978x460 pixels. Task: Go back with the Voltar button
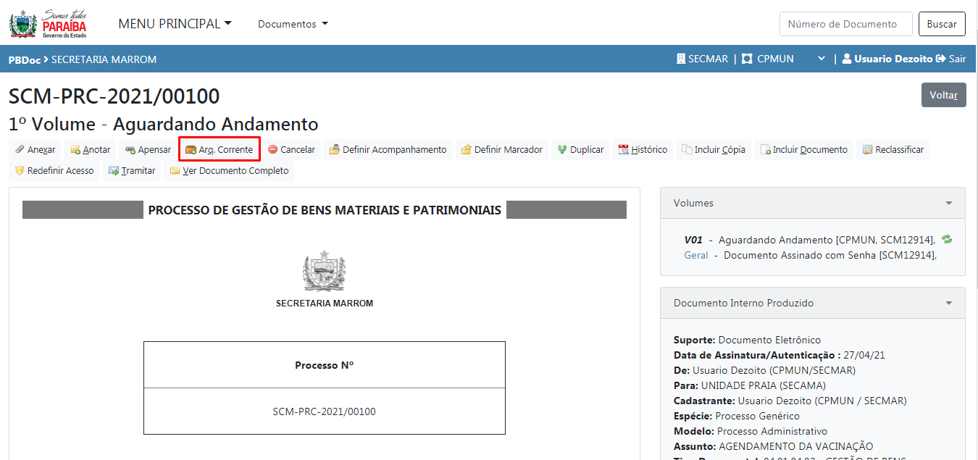tap(943, 95)
